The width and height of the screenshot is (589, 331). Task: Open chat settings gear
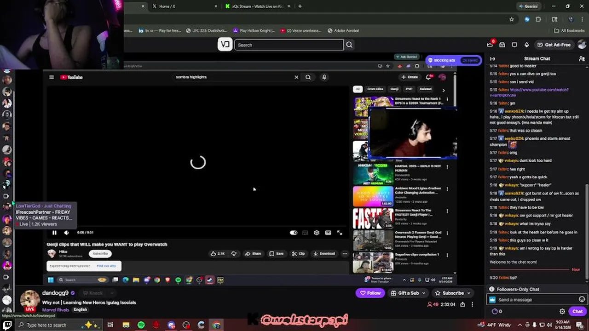[562, 311]
